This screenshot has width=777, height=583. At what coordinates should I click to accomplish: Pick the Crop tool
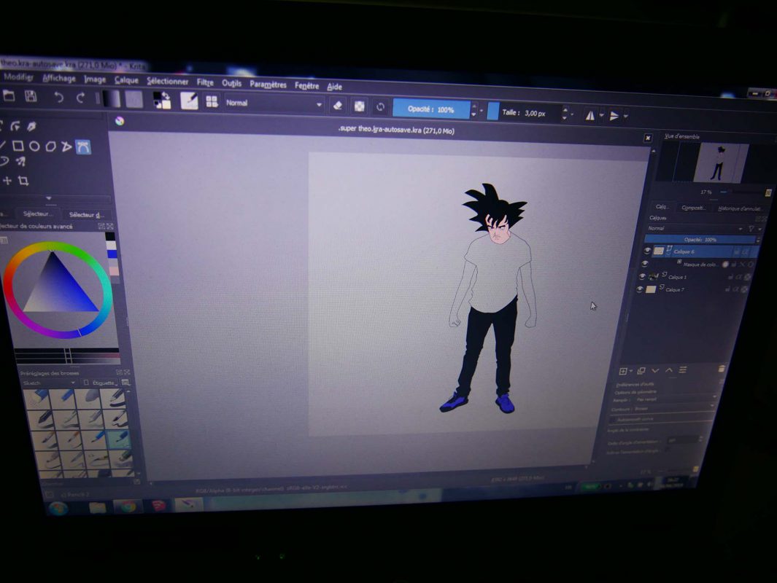pos(23,181)
